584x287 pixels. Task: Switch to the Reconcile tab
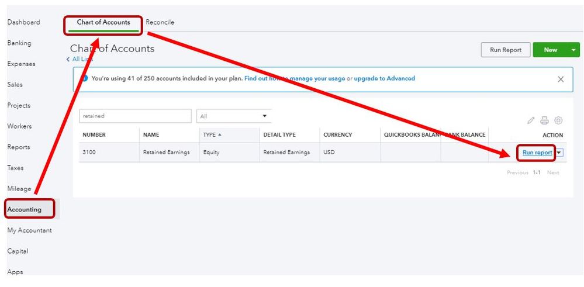pyautogui.click(x=160, y=22)
